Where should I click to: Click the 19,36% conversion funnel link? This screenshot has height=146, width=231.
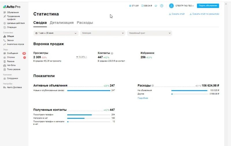[81, 57]
